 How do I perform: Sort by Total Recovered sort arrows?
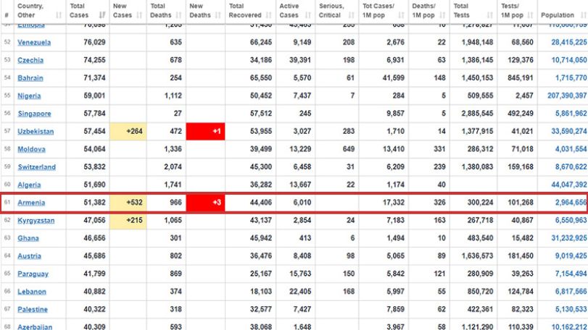269,15
